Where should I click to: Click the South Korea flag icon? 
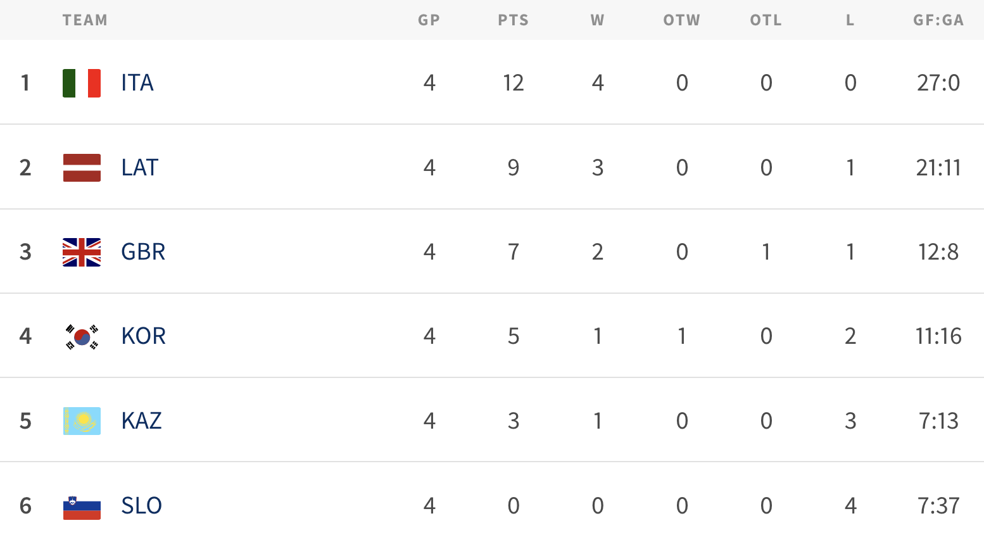point(82,336)
